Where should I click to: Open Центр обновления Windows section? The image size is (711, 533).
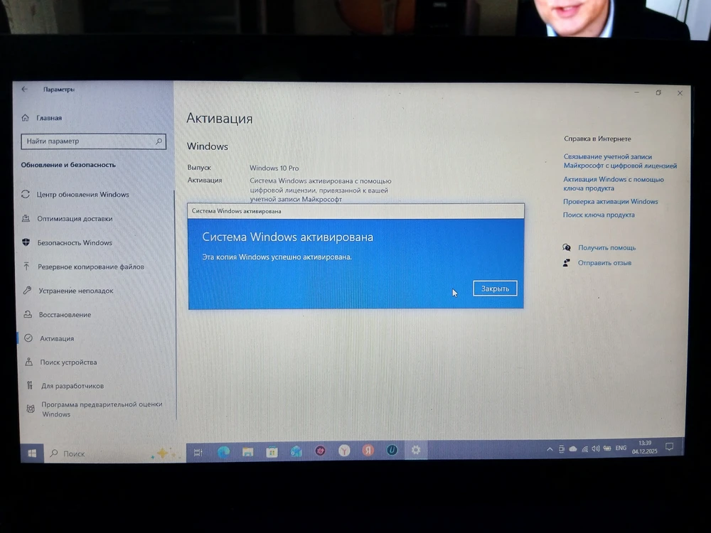click(x=82, y=195)
